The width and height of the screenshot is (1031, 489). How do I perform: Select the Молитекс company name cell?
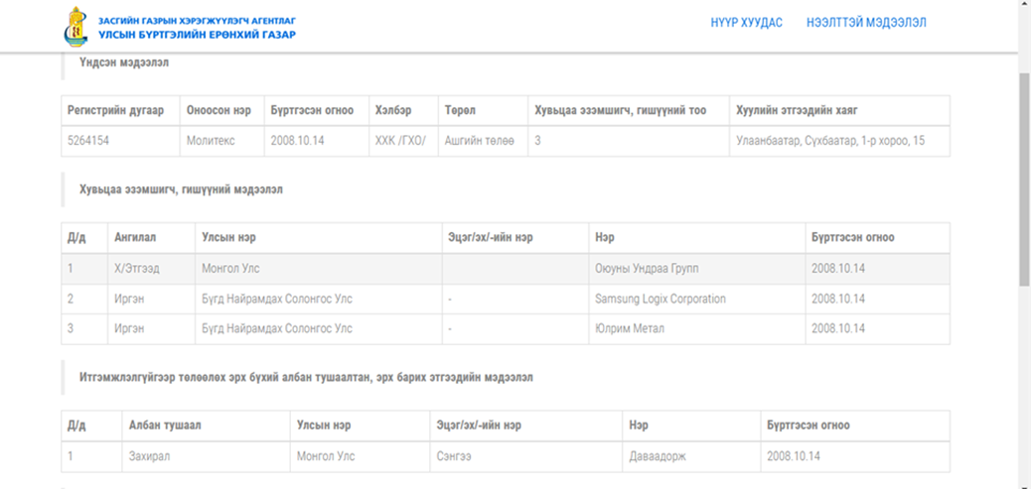[x=222, y=141]
